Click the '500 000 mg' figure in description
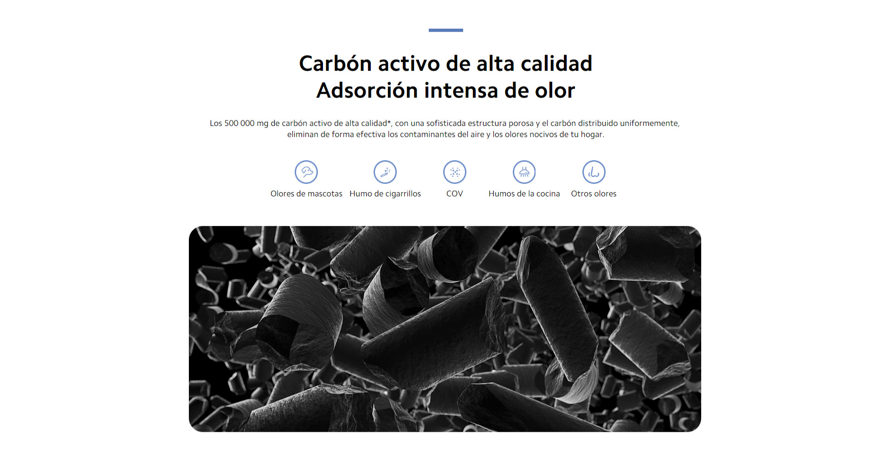 pos(246,123)
